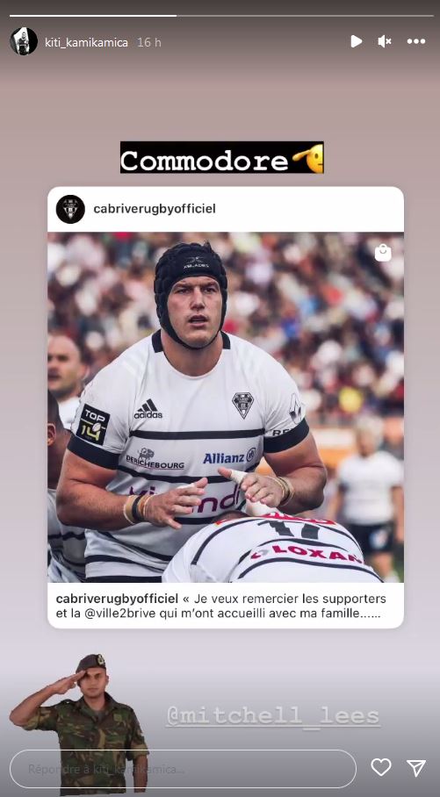The width and height of the screenshot is (440, 797).
Task: Like the story with heart icon
Action: 381,767
